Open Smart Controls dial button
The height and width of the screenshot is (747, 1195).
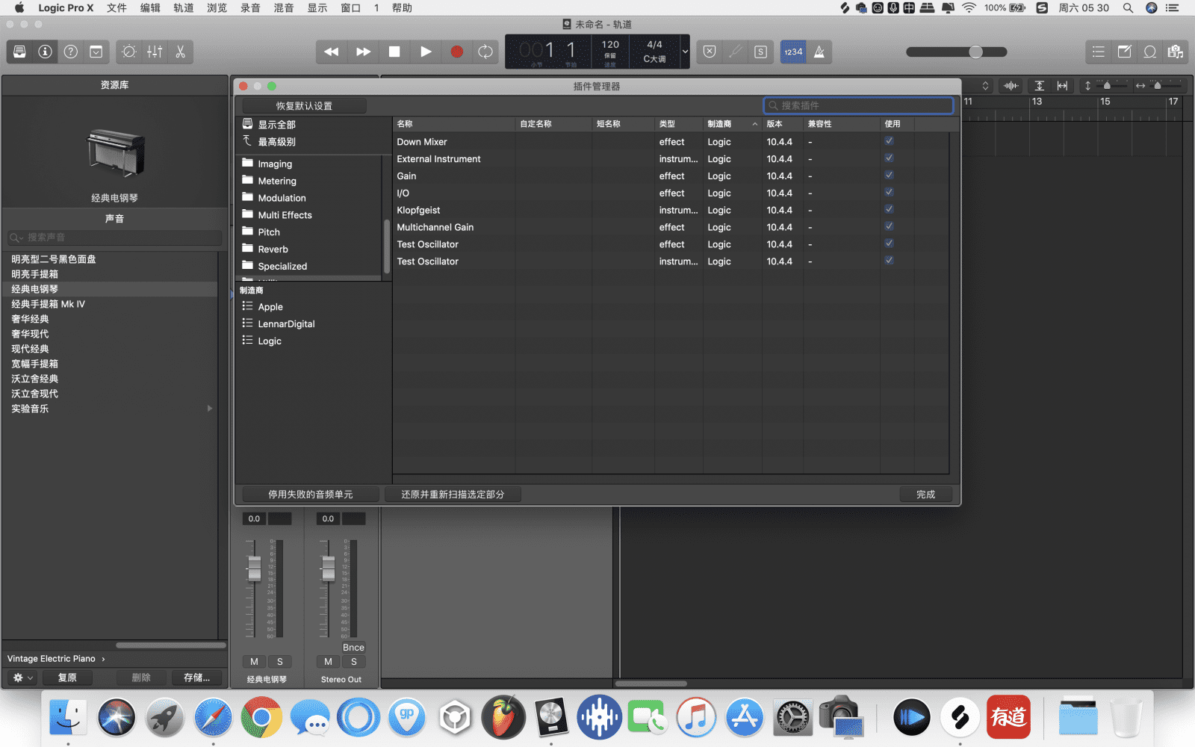point(129,52)
